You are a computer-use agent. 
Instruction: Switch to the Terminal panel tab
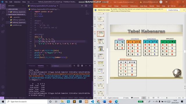point(41,66)
